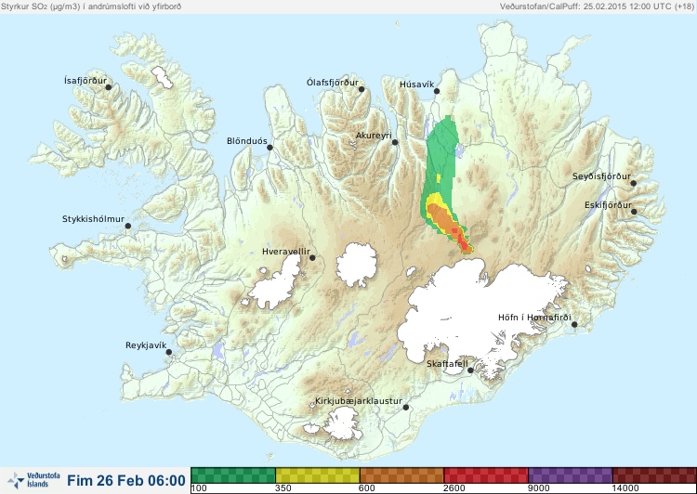Select the Ólafsfjörður marker dot
The height and width of the screenshot is (494, 697).
point(362,89)
